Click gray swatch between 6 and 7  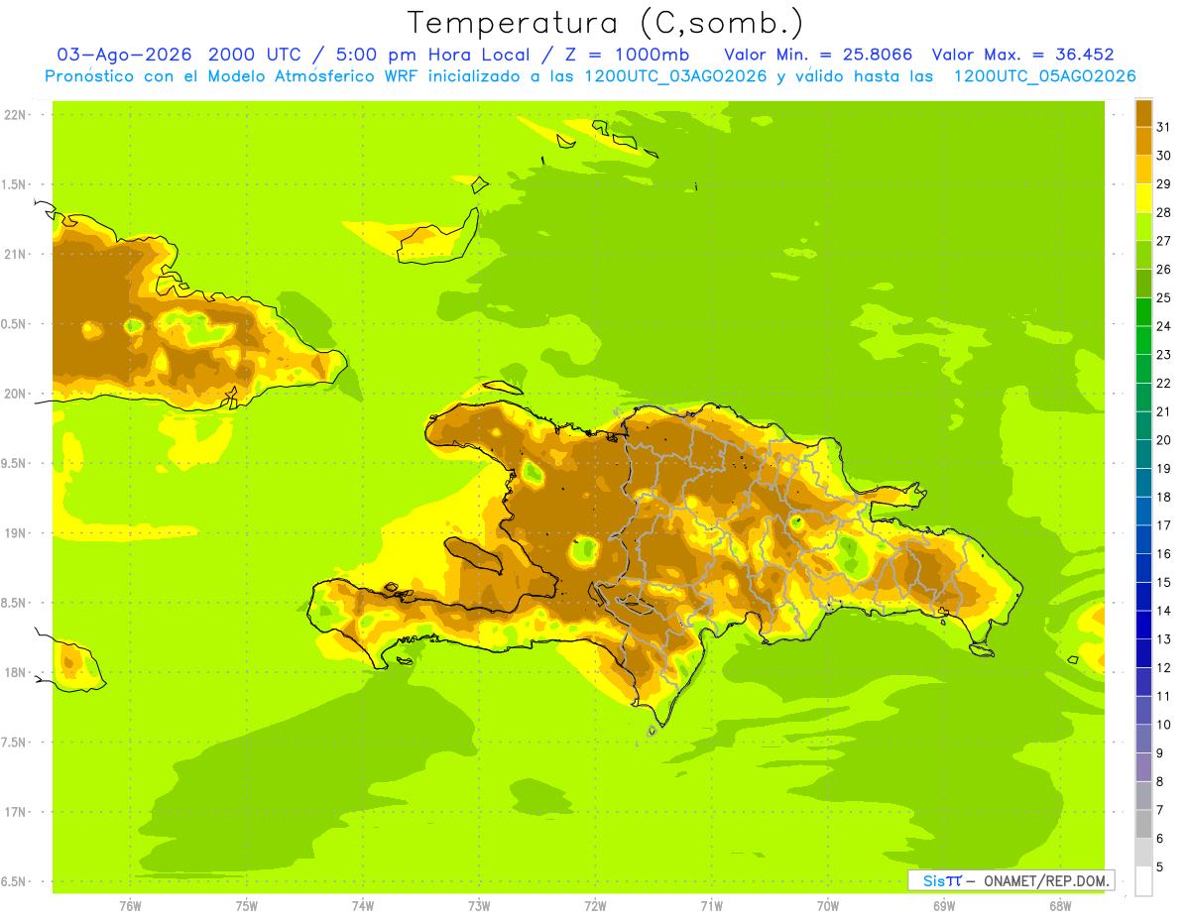[x=1143, y=824]
